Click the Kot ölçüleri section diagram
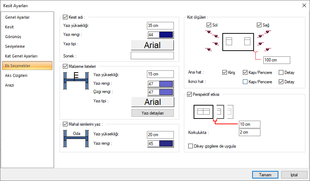The width and height of the screenshot is (310, 181). click(238, 42)
